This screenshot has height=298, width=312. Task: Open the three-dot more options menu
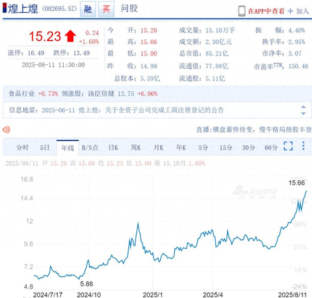point(303,146)
